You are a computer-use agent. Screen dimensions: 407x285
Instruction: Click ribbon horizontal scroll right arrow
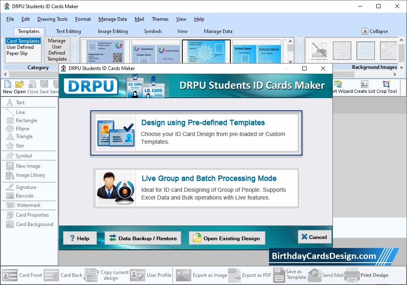click(395, 74)
